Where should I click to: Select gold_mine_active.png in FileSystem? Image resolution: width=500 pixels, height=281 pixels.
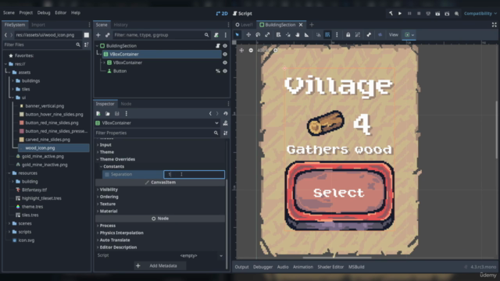(x=42, y=156)
